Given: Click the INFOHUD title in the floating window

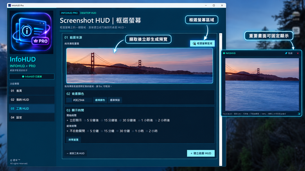Looking at the screenshot, I should click(230, 53).
